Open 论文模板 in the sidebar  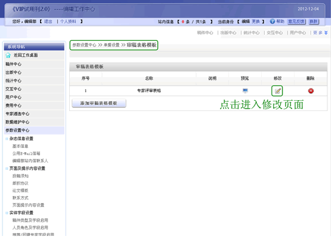20,190
